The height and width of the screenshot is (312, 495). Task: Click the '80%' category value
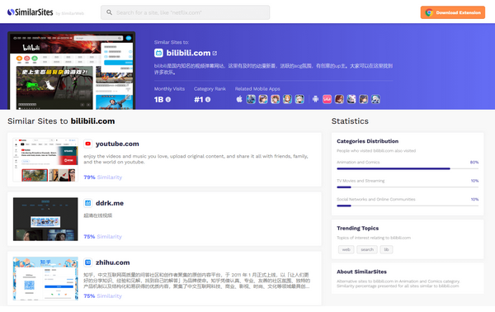pyautogui.click(x=474, y=162)
